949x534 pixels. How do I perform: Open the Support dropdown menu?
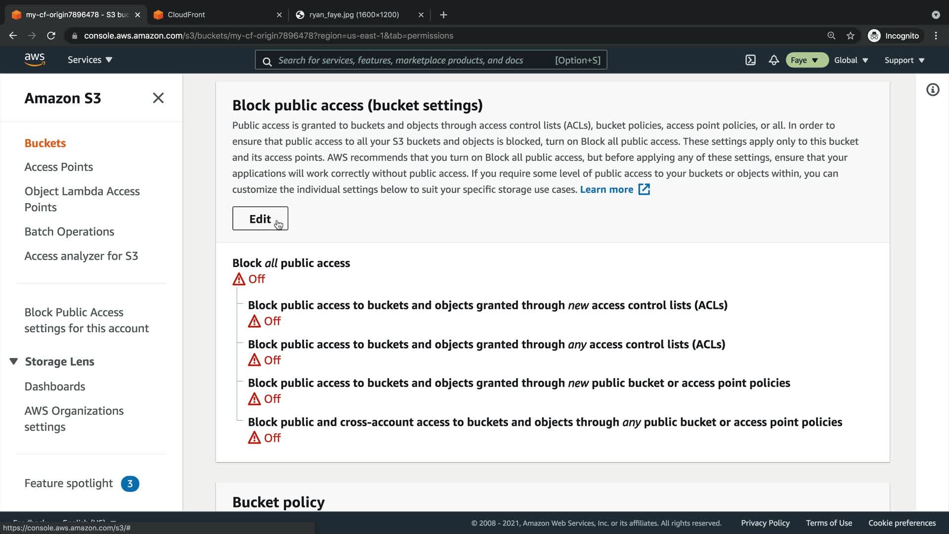point(904,60)
